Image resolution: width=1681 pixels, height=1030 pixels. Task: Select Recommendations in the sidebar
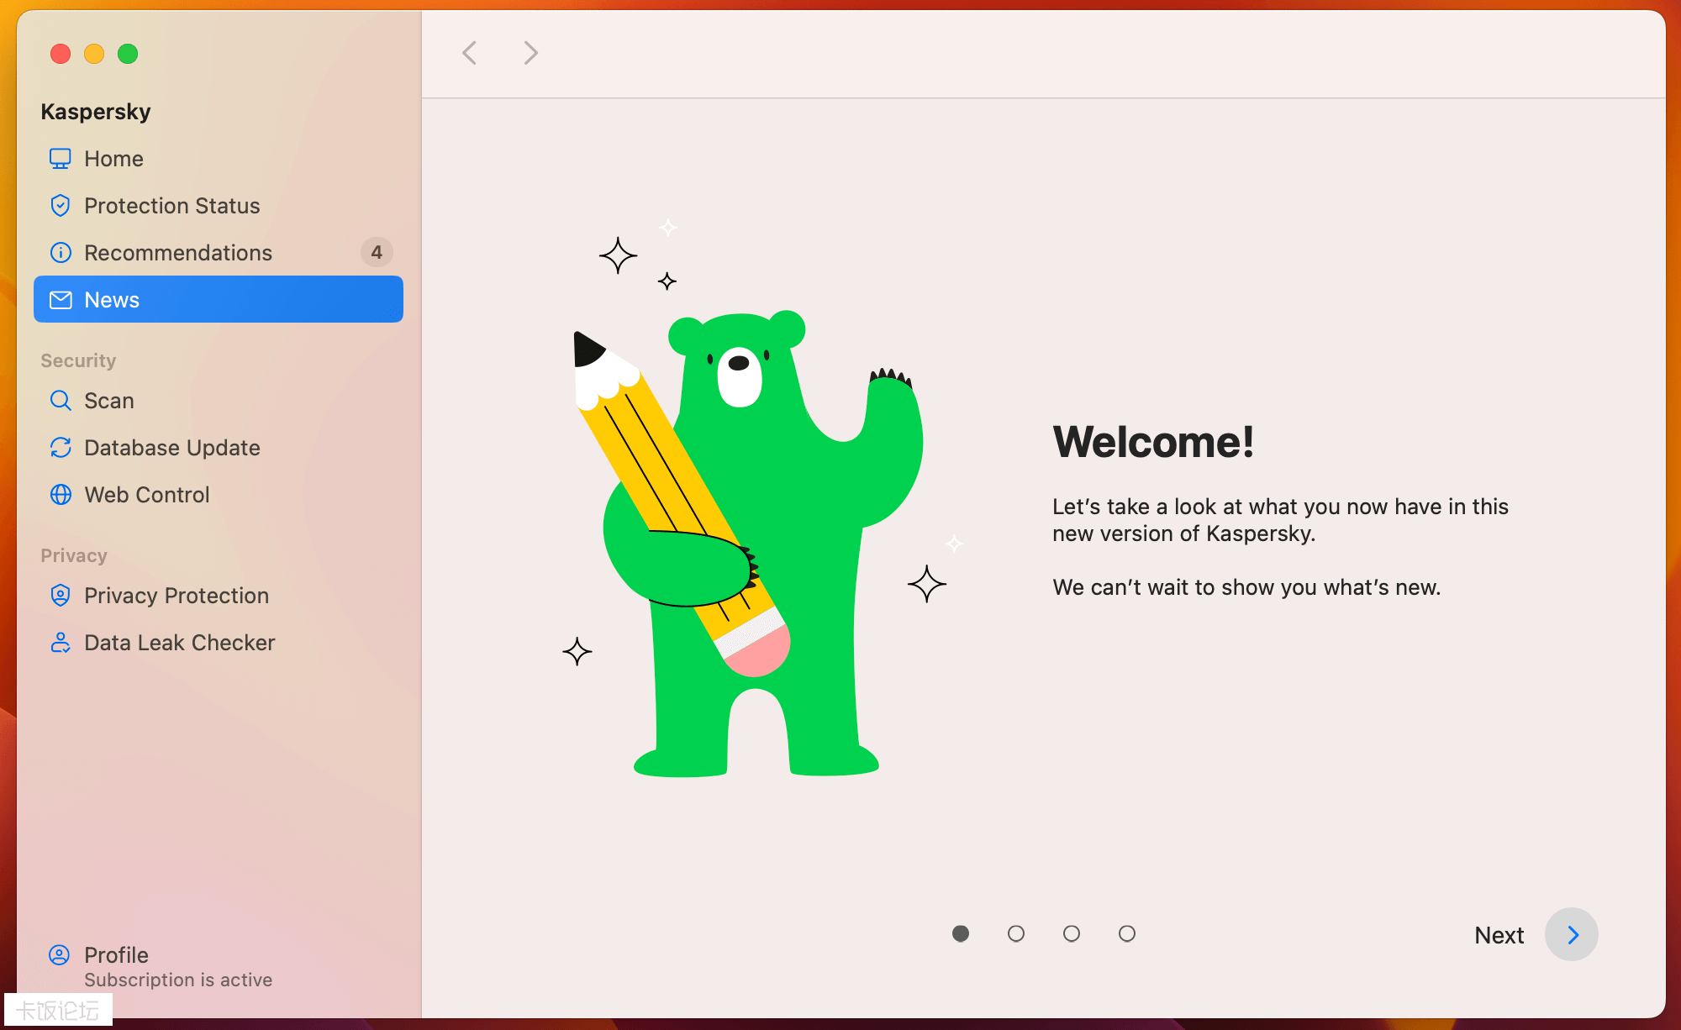[x=219, y=253]
